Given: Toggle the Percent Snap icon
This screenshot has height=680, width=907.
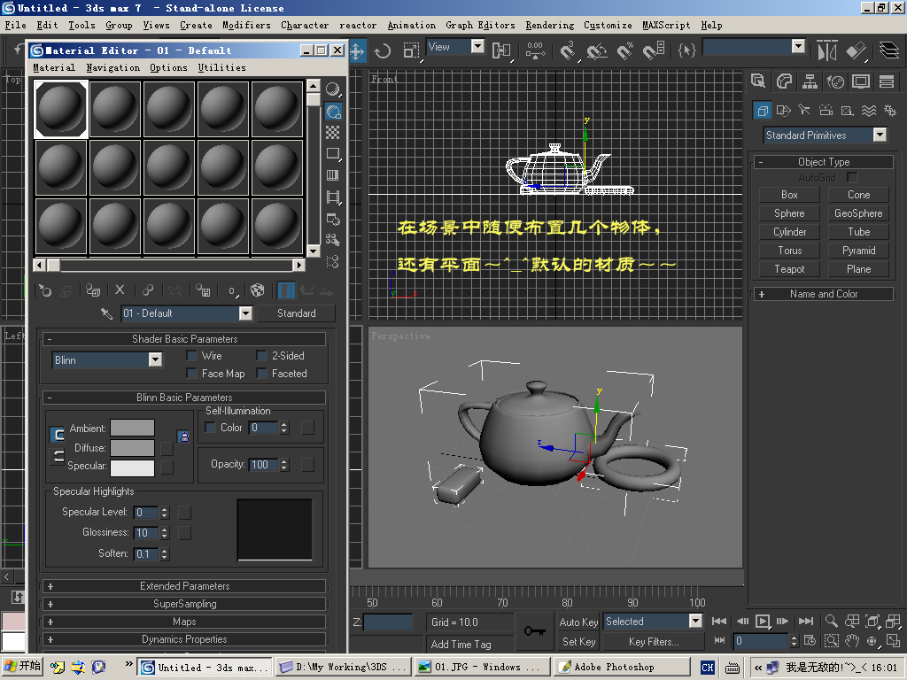Looking at the screenshot, I should click(625, 51).
